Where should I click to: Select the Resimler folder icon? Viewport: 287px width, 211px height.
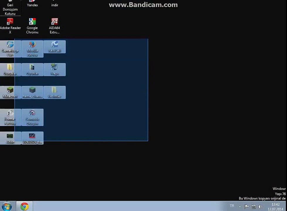pos(54,92)
